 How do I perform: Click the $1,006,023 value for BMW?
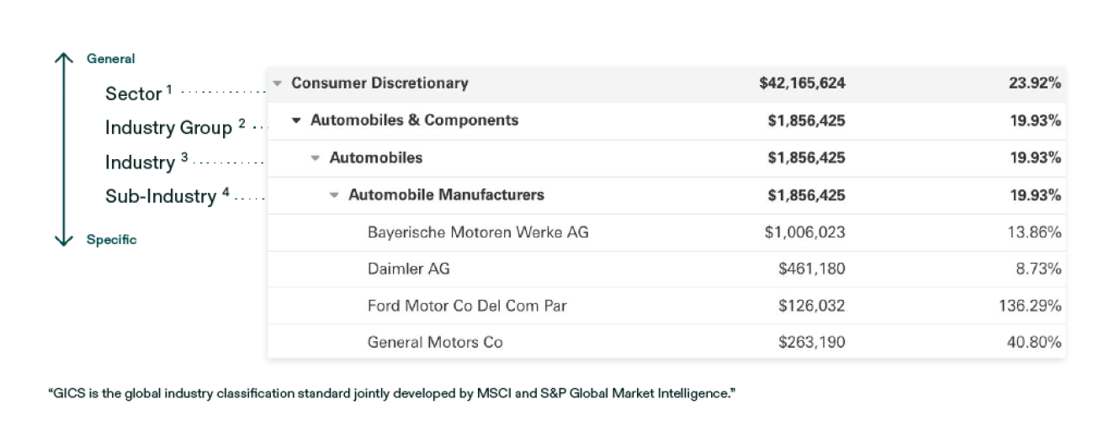[x=804, y=232]
